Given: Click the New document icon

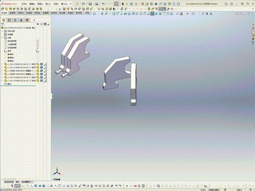Looking at the screenshot, I should coord(77,4).
